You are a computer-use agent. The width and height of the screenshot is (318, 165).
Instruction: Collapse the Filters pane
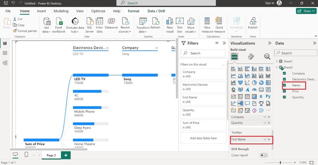coord(224,43)
